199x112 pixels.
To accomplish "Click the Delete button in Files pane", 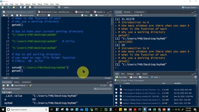I will click(133, 77).
